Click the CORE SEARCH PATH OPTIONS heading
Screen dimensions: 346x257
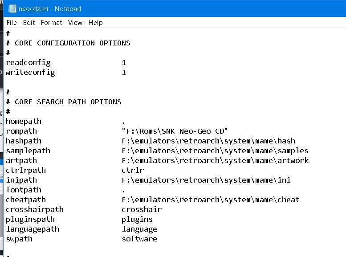64,102
